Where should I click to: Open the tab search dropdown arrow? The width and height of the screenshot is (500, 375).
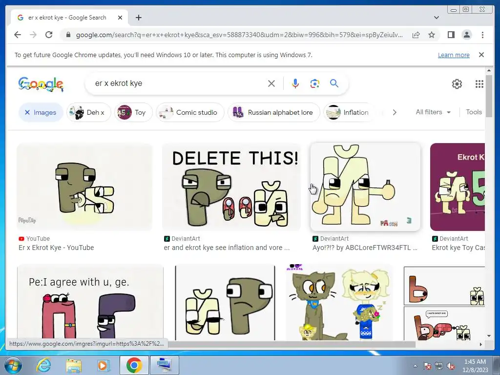tap(437, 18)
